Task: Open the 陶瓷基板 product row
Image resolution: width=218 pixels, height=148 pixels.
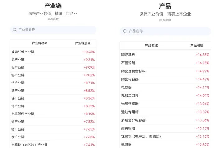Action: [165, 55]
